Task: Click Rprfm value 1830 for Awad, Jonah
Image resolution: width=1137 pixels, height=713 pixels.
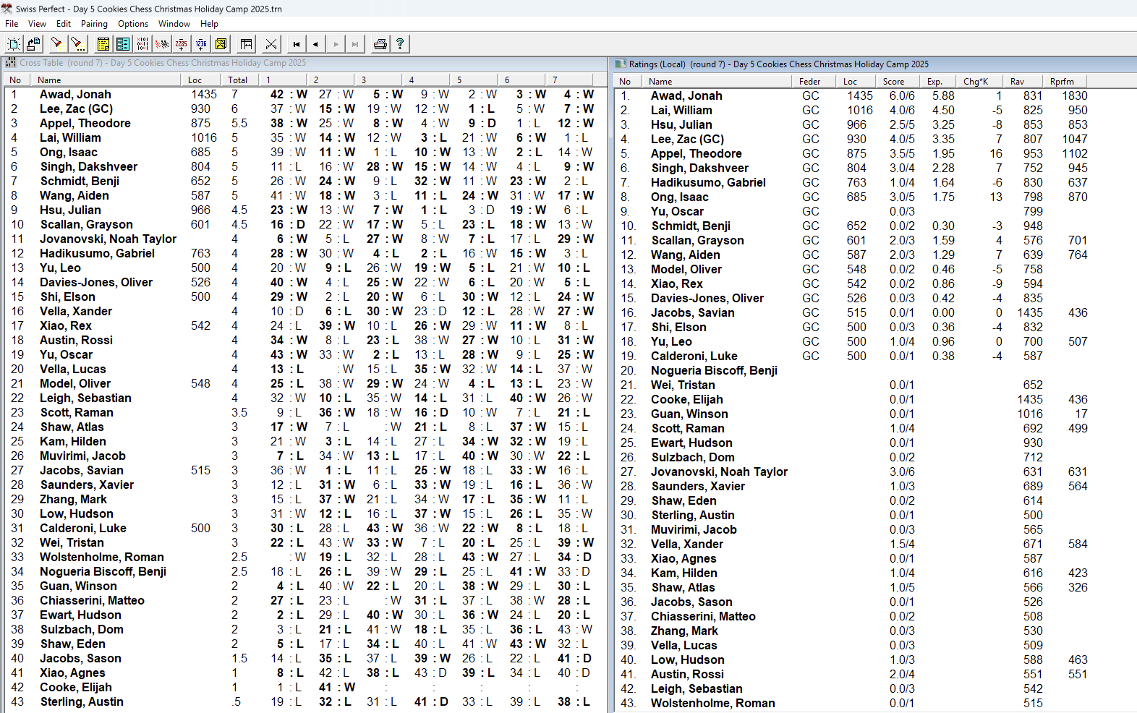Action: [1074, 95]
